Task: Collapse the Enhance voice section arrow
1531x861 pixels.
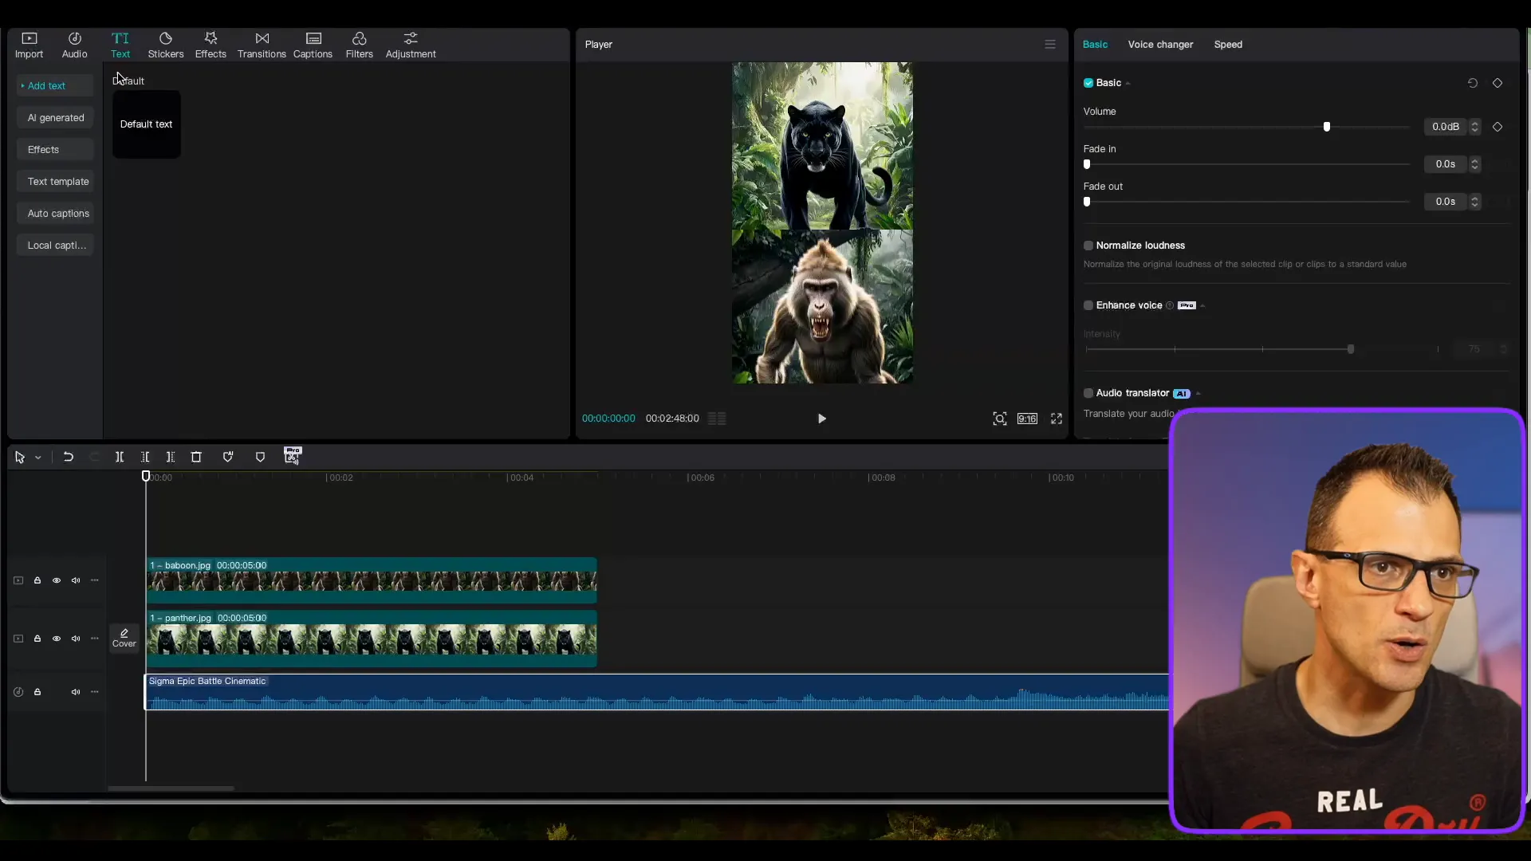Action: [x=1202, y=306]
